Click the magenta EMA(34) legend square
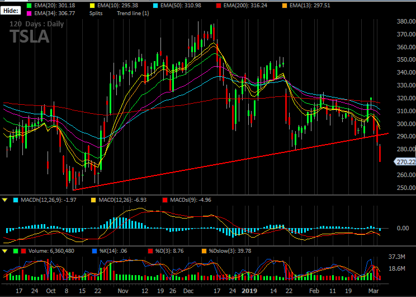 click(x=29, y=13)
